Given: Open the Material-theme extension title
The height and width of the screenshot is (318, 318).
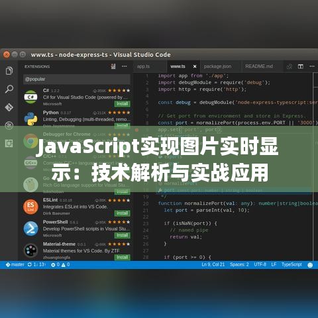Looking at the screenshot, I should click(x=59, y=244).
